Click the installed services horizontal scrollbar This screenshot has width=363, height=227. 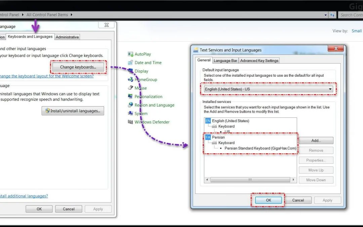(250, 180)
